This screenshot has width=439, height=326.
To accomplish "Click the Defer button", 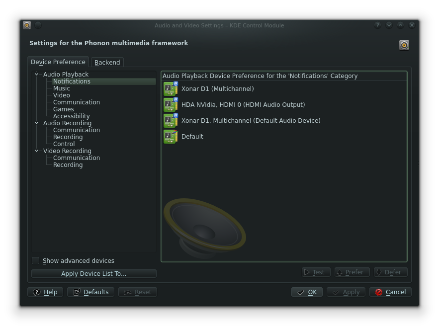I will (391, 272).
